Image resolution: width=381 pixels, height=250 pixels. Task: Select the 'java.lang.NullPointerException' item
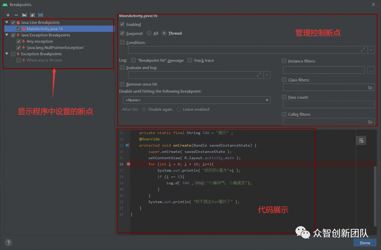coord(55,48)
